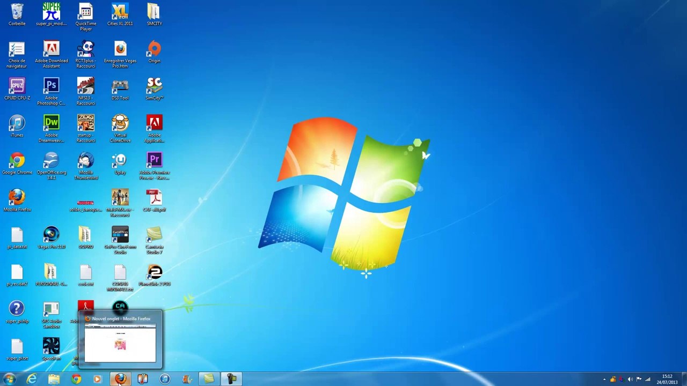
Task: Select the Cities XL 2011 shortcut
Action: pyautogui.click(x=120, y=14)
